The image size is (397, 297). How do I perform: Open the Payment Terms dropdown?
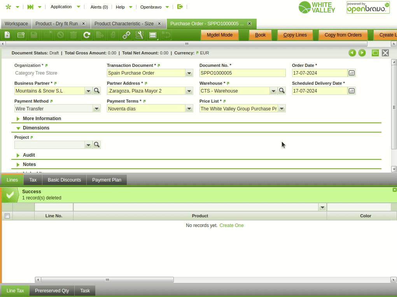pyautogui.click(x=189, y=109)
